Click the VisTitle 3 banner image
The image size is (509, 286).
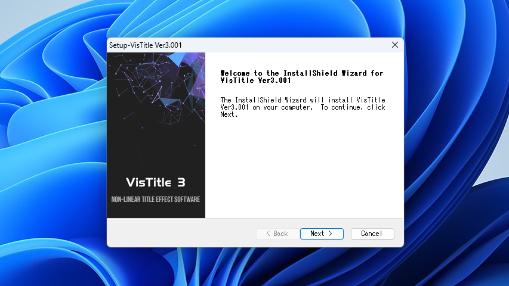point(156,135)
